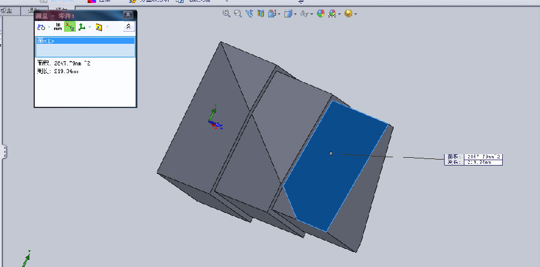The width and height of the screenshot is (540, 267).
Task: Click the projected-on icon in Measure toolbar
Action: pos(98,27)
